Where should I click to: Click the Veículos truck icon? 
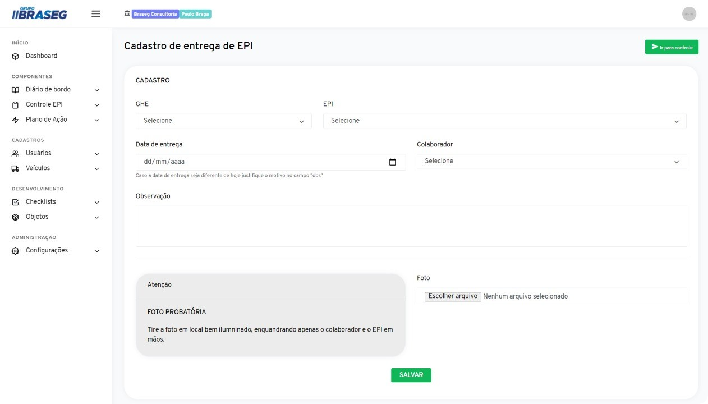click(x=16, y=168)
